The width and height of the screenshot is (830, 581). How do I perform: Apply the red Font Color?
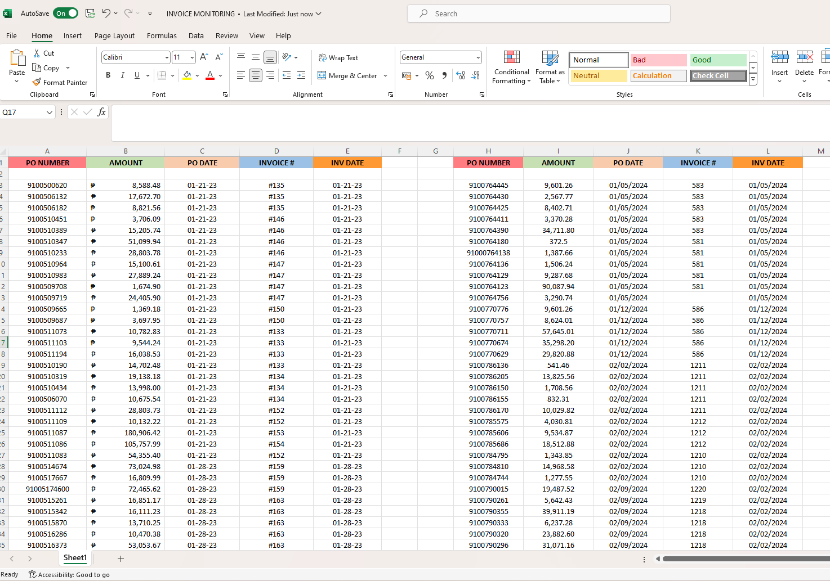coord(210,75)
